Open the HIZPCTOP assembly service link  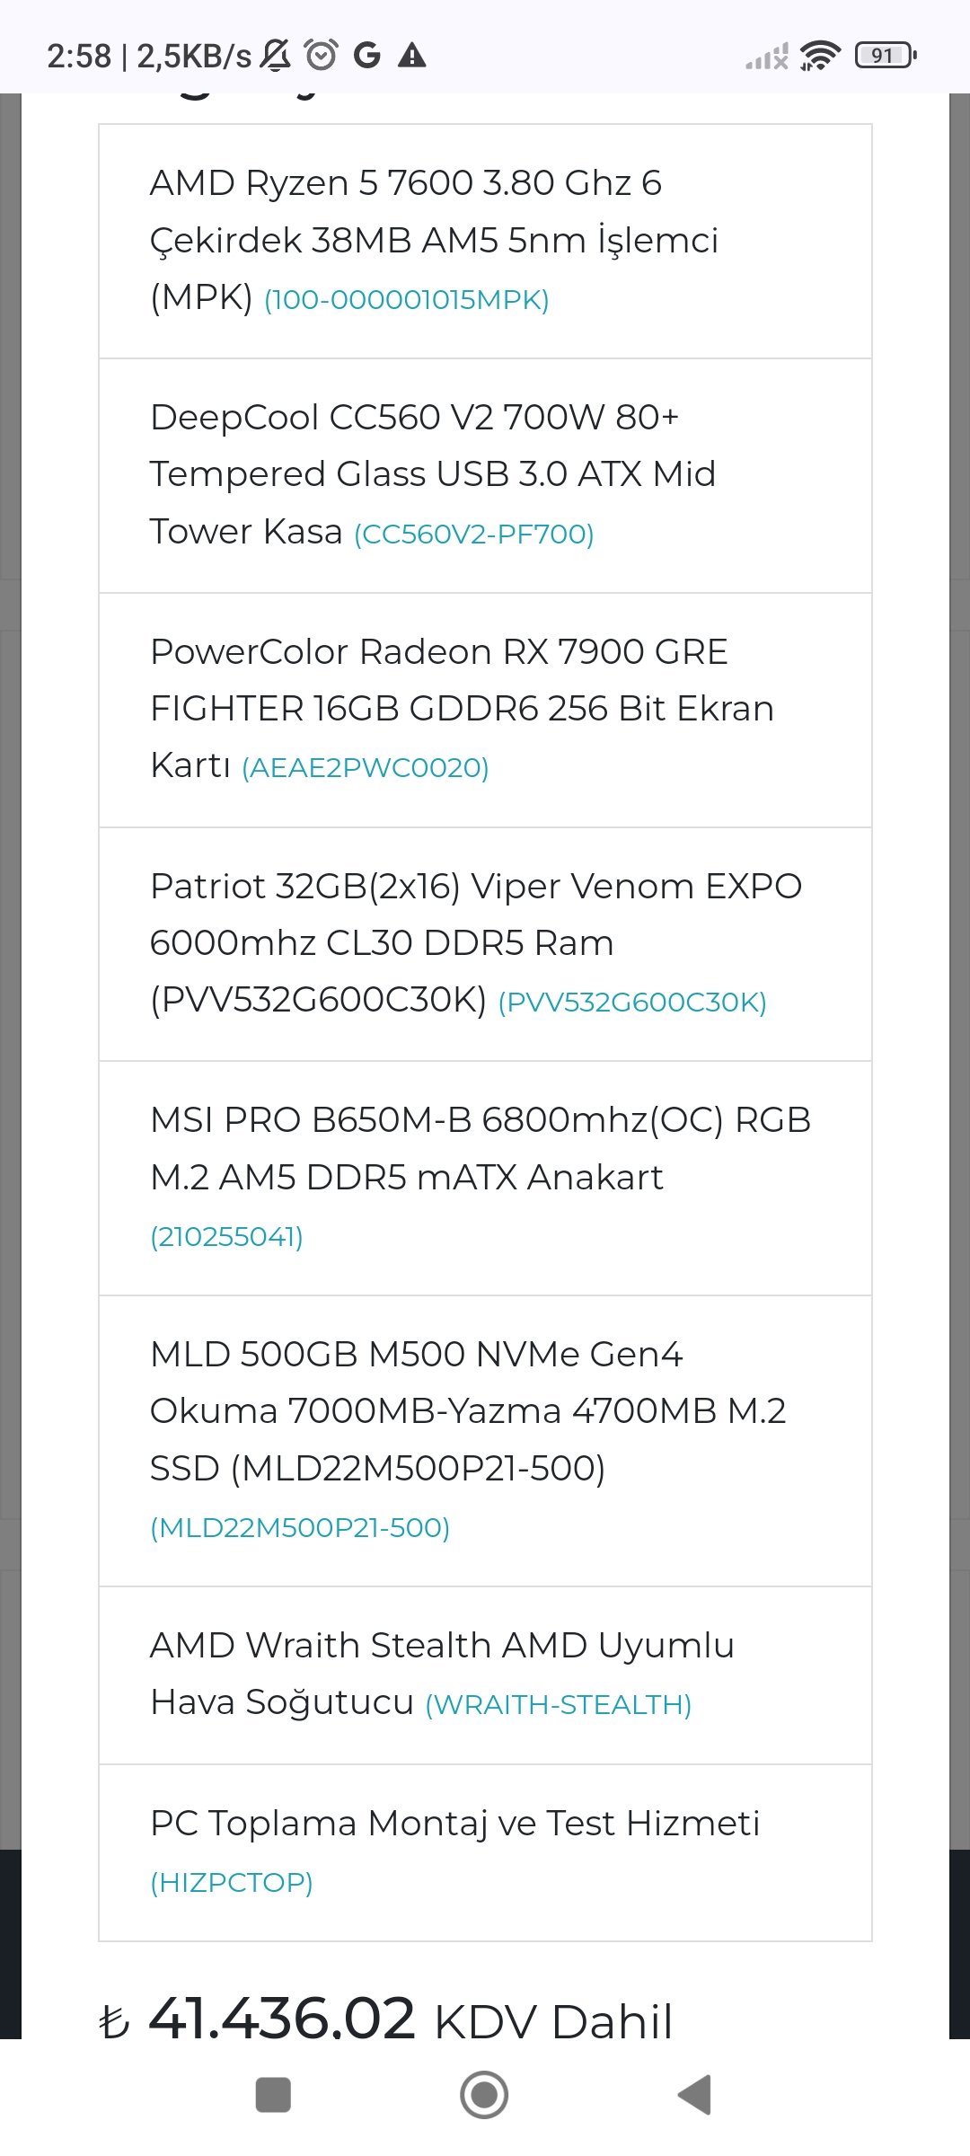click(x=232, y=1883)
